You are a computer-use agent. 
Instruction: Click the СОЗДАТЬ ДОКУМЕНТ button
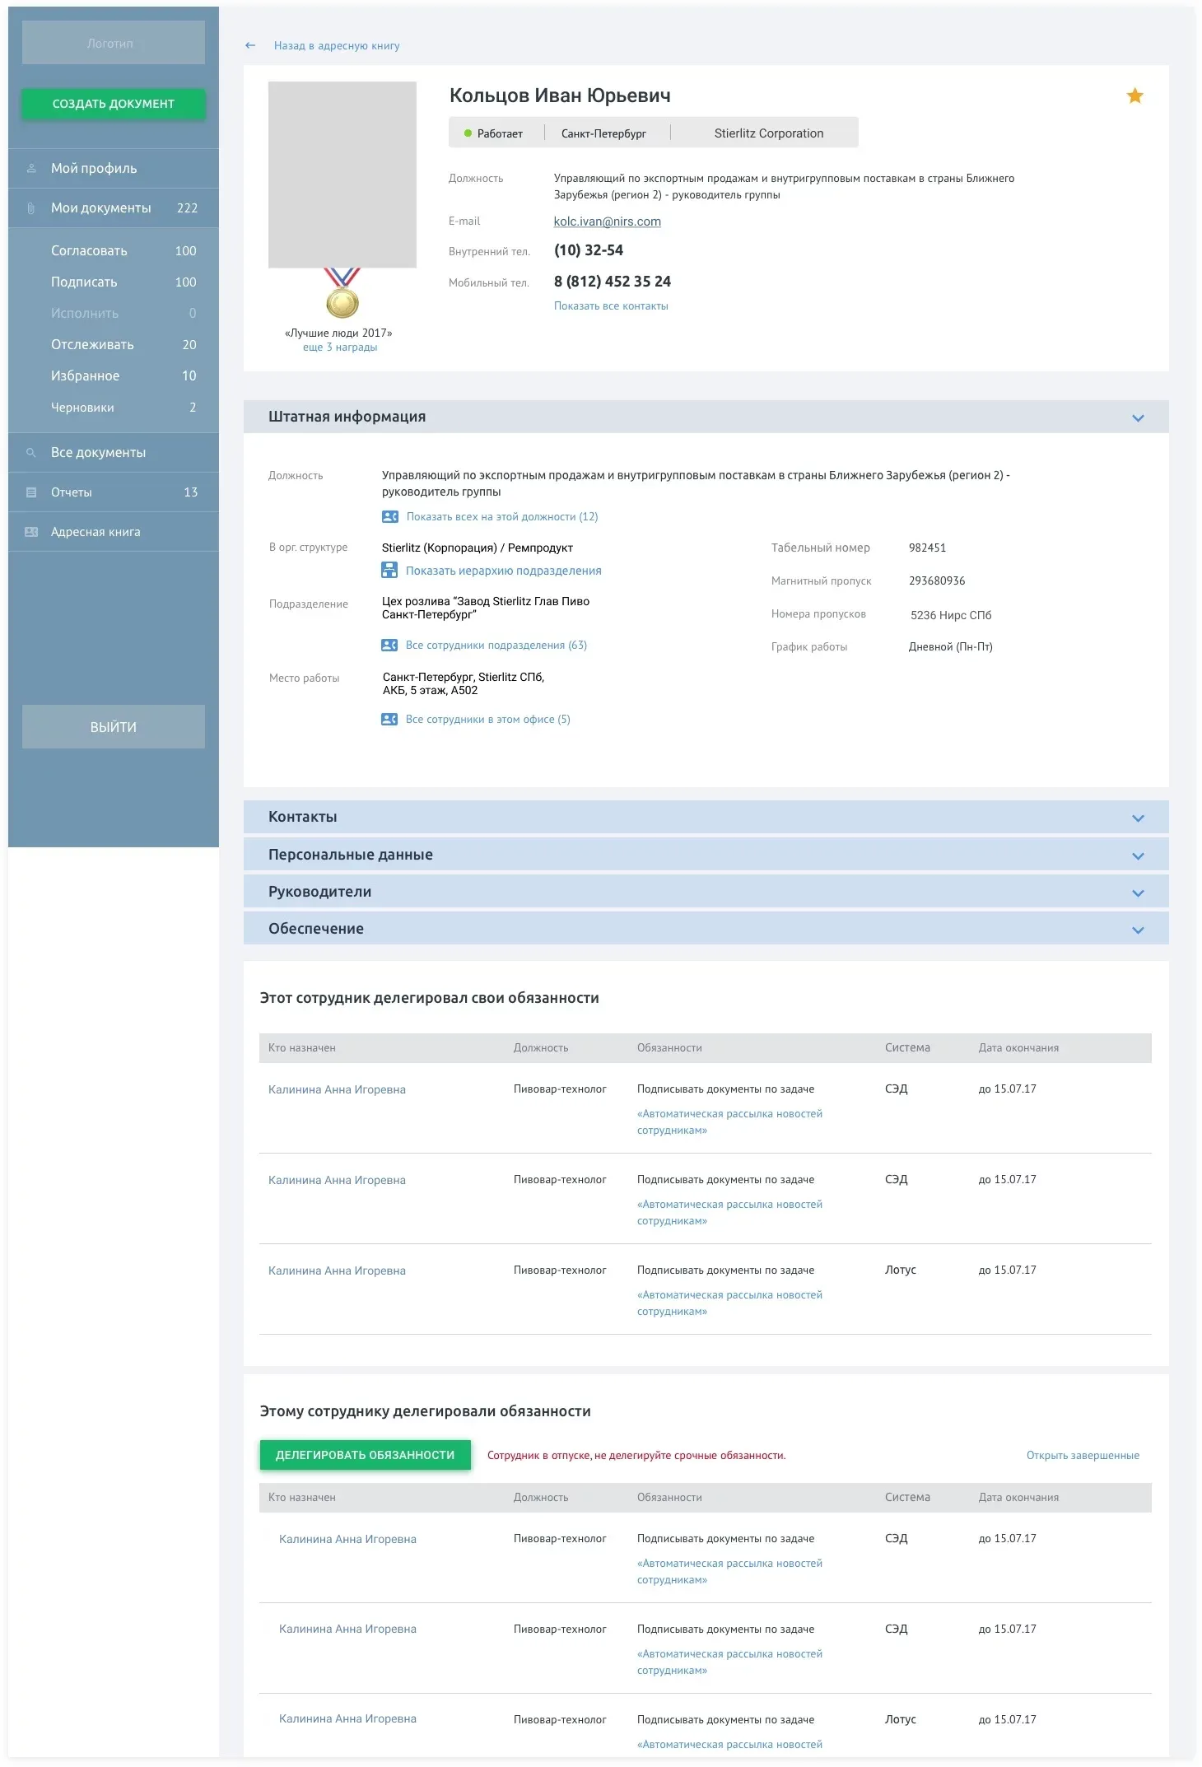coord(114,104)
